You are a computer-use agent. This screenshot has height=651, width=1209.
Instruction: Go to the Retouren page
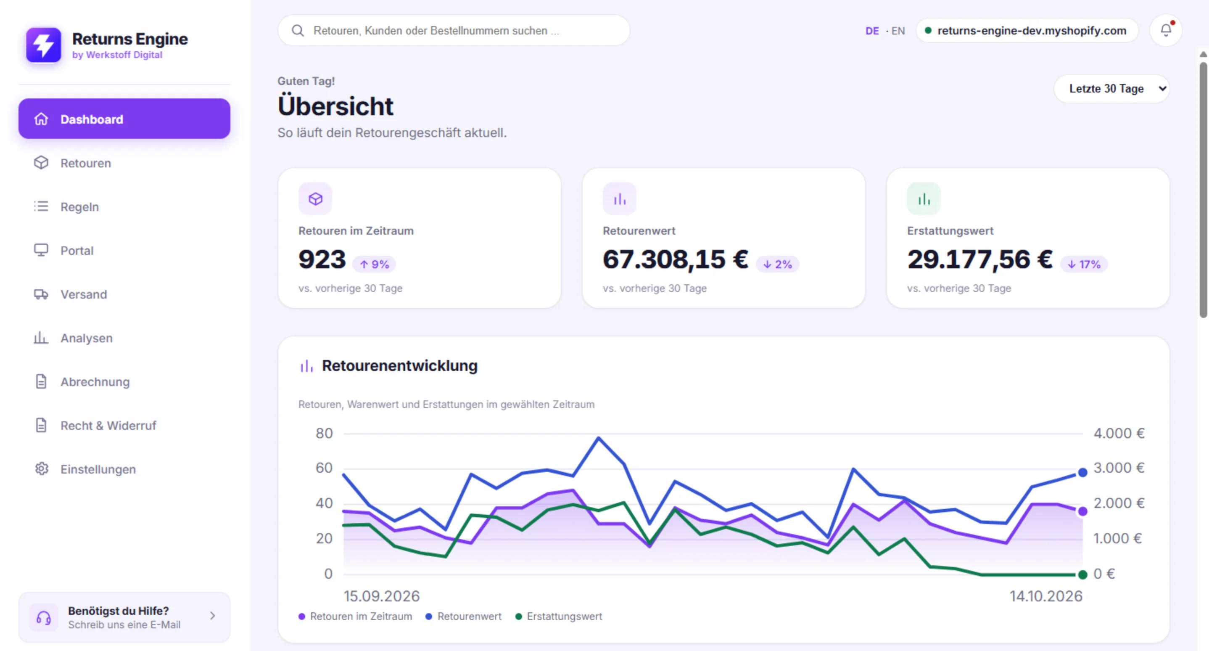(124, 163)
